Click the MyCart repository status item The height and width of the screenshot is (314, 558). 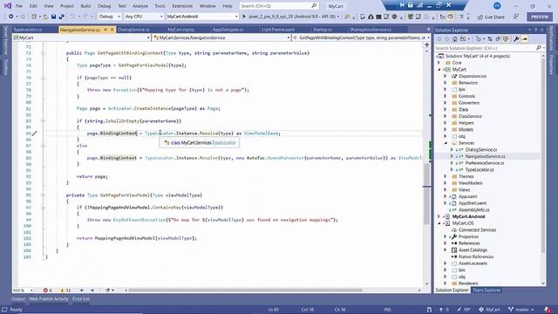[489, 310]
